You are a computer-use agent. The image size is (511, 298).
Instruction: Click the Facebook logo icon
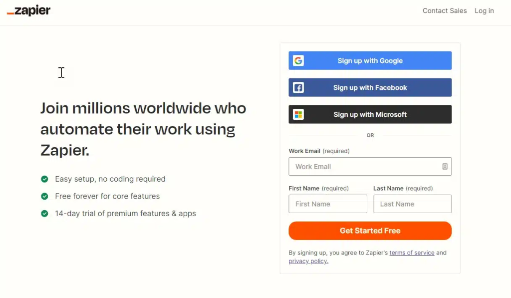tap(298, 88)
